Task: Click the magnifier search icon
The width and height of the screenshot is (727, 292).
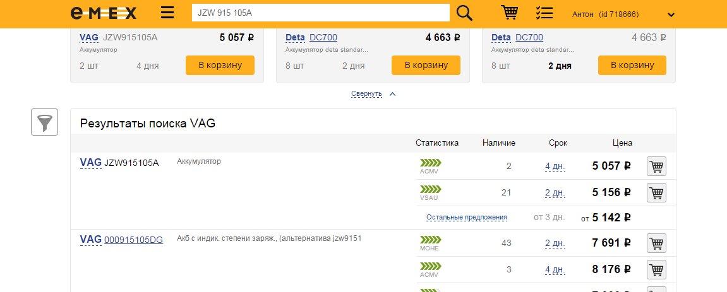Action: tap(464, 13)
